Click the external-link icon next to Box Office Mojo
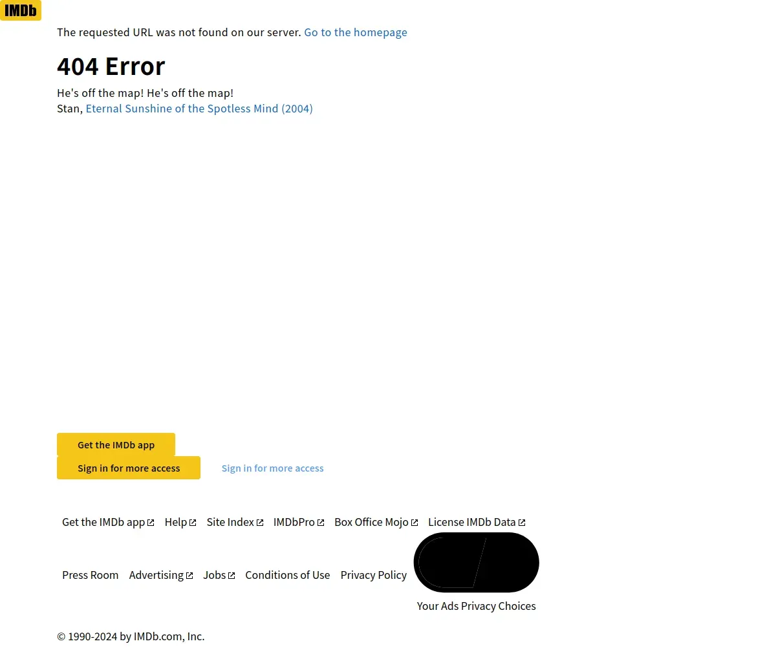 click(x=415, y=523)
